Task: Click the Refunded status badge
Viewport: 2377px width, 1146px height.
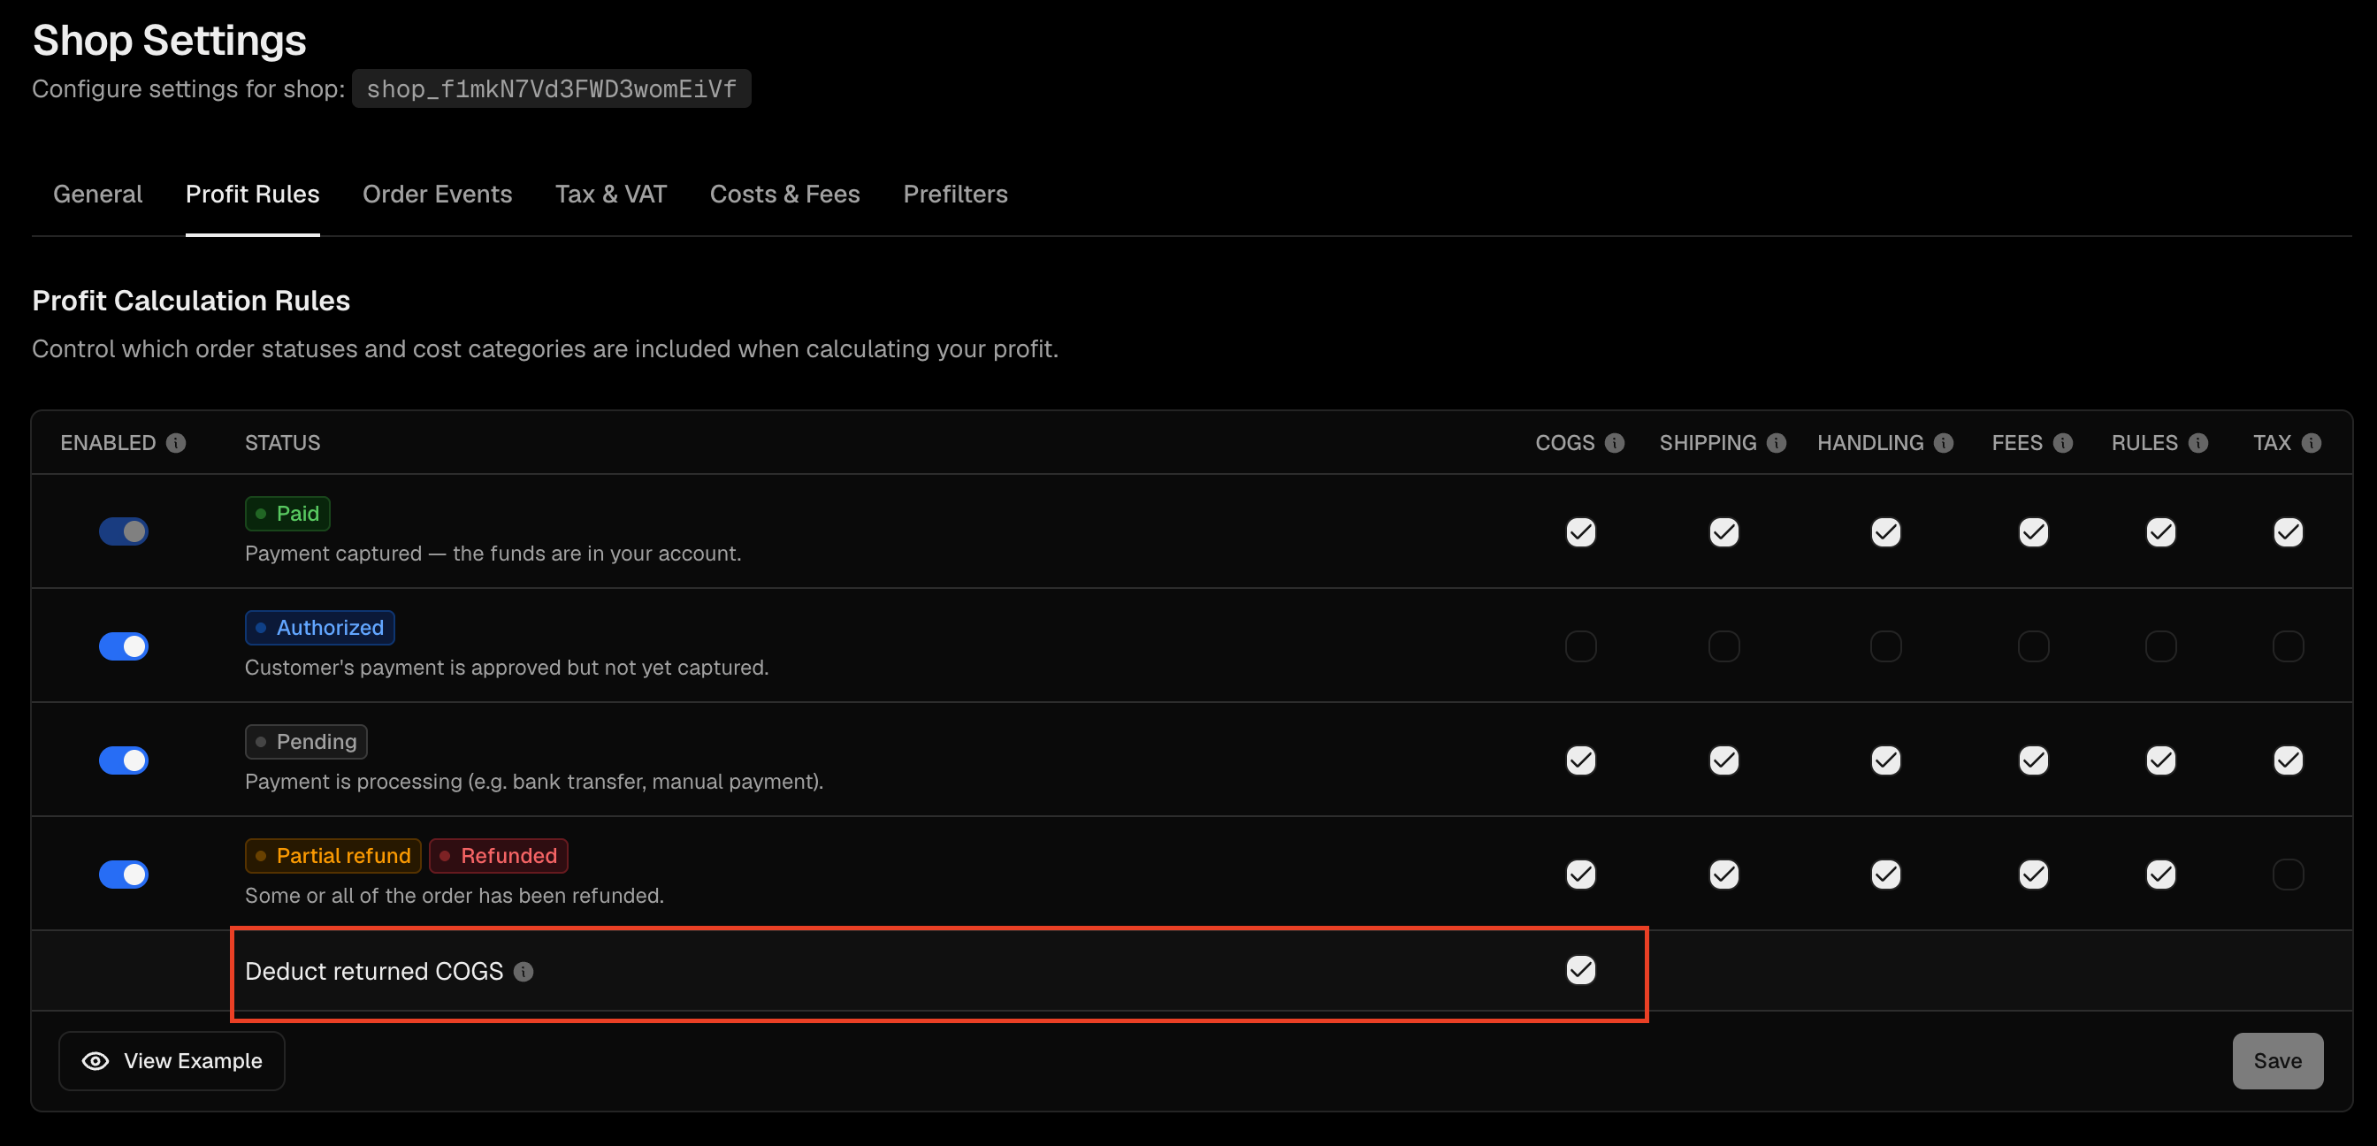Action: (x=498, y=855)
